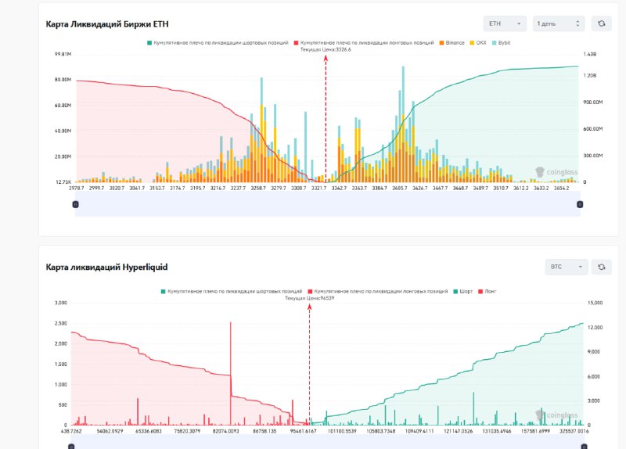Click left zoom slider handle under ETH chart

click(x=75, y=204)
